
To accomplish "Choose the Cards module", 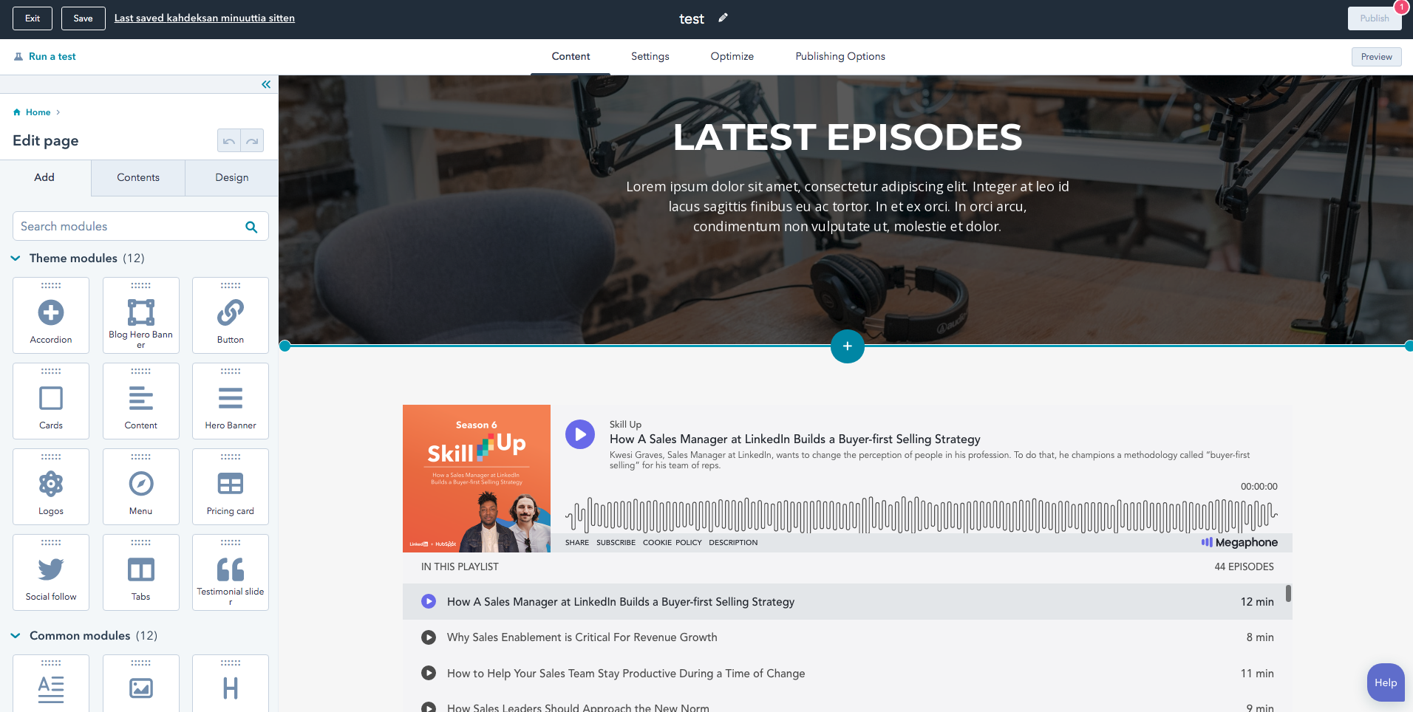I will [51, 401].
